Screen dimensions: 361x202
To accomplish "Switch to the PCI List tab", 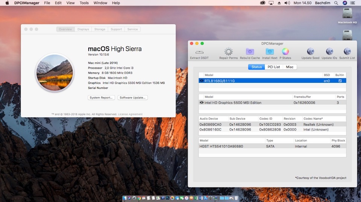I will coord(274,67).
